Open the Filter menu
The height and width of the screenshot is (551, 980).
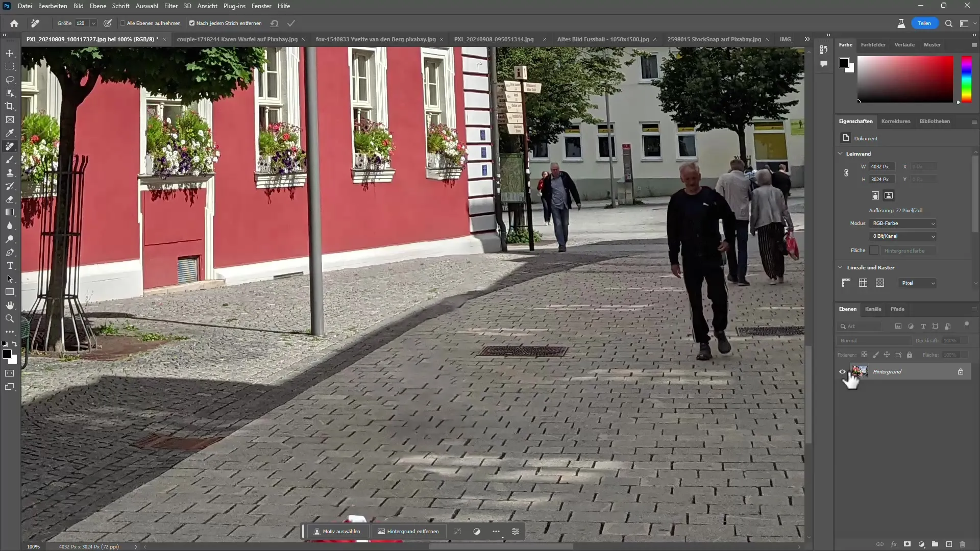(x=171, y=6)
